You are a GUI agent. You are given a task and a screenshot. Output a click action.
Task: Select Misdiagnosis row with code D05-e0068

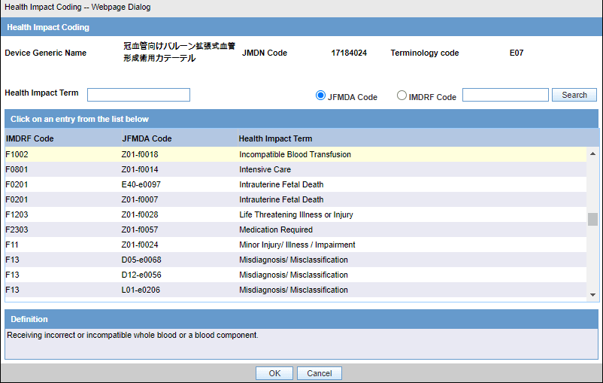pos(295,260)
